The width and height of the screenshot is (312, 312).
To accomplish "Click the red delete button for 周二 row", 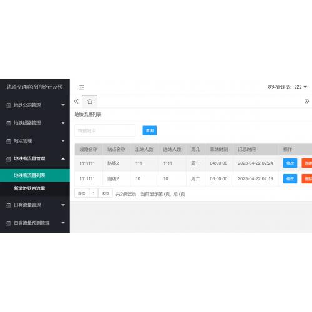I will coord(307,179).
